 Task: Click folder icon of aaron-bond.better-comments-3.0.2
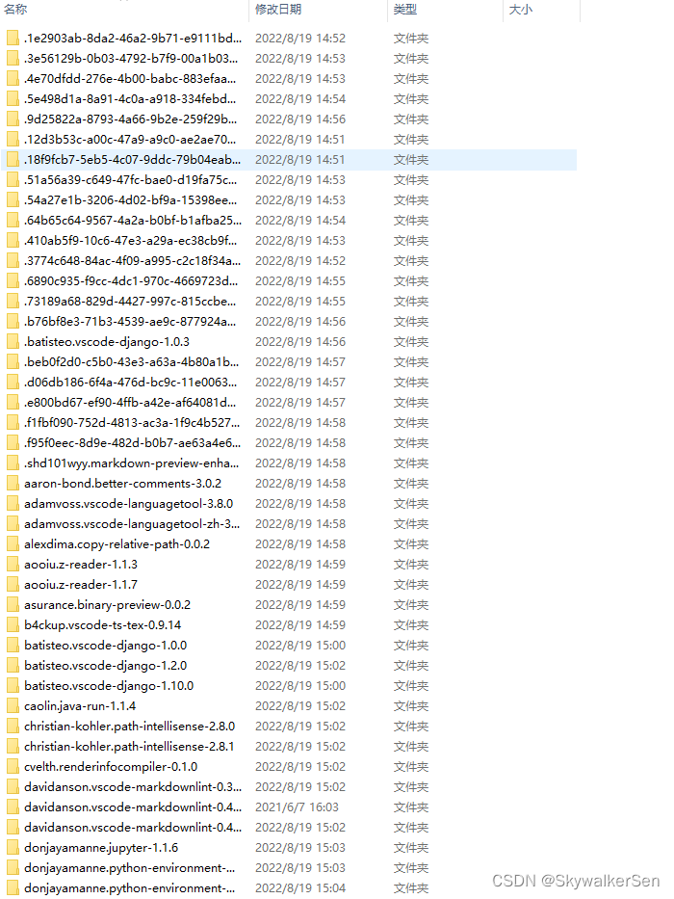tap(13, 484)
